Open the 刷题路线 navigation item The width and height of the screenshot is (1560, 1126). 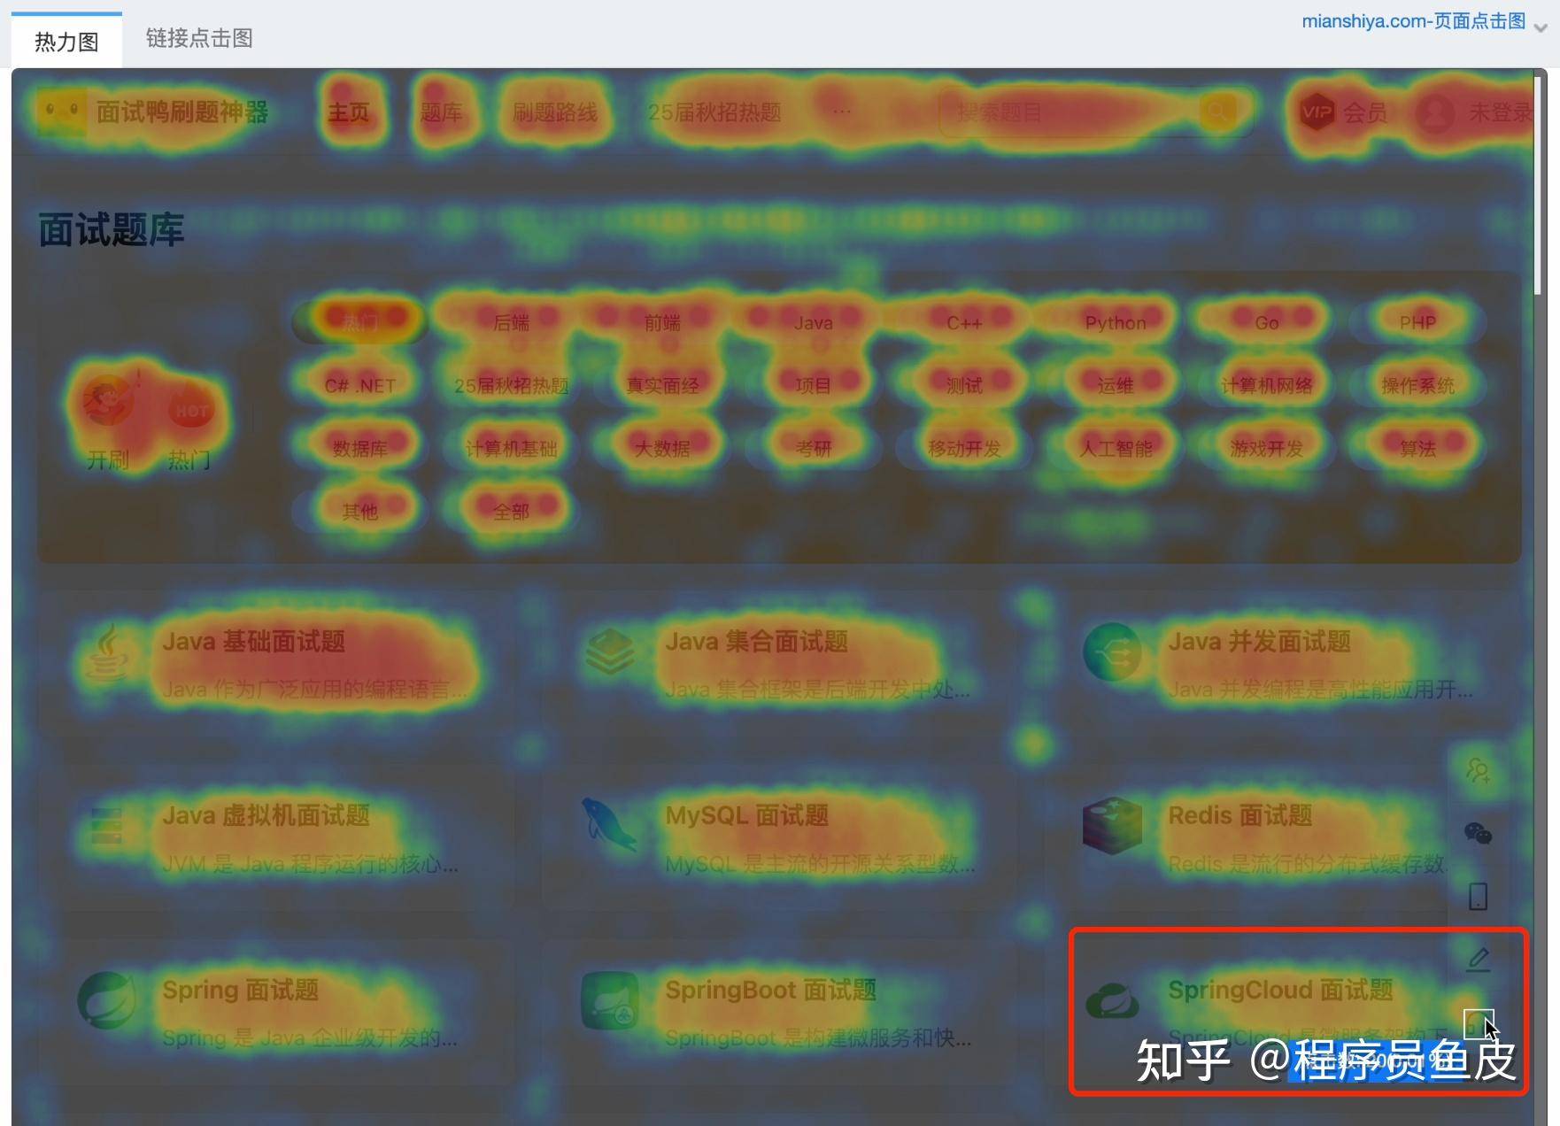pos(555,113)
